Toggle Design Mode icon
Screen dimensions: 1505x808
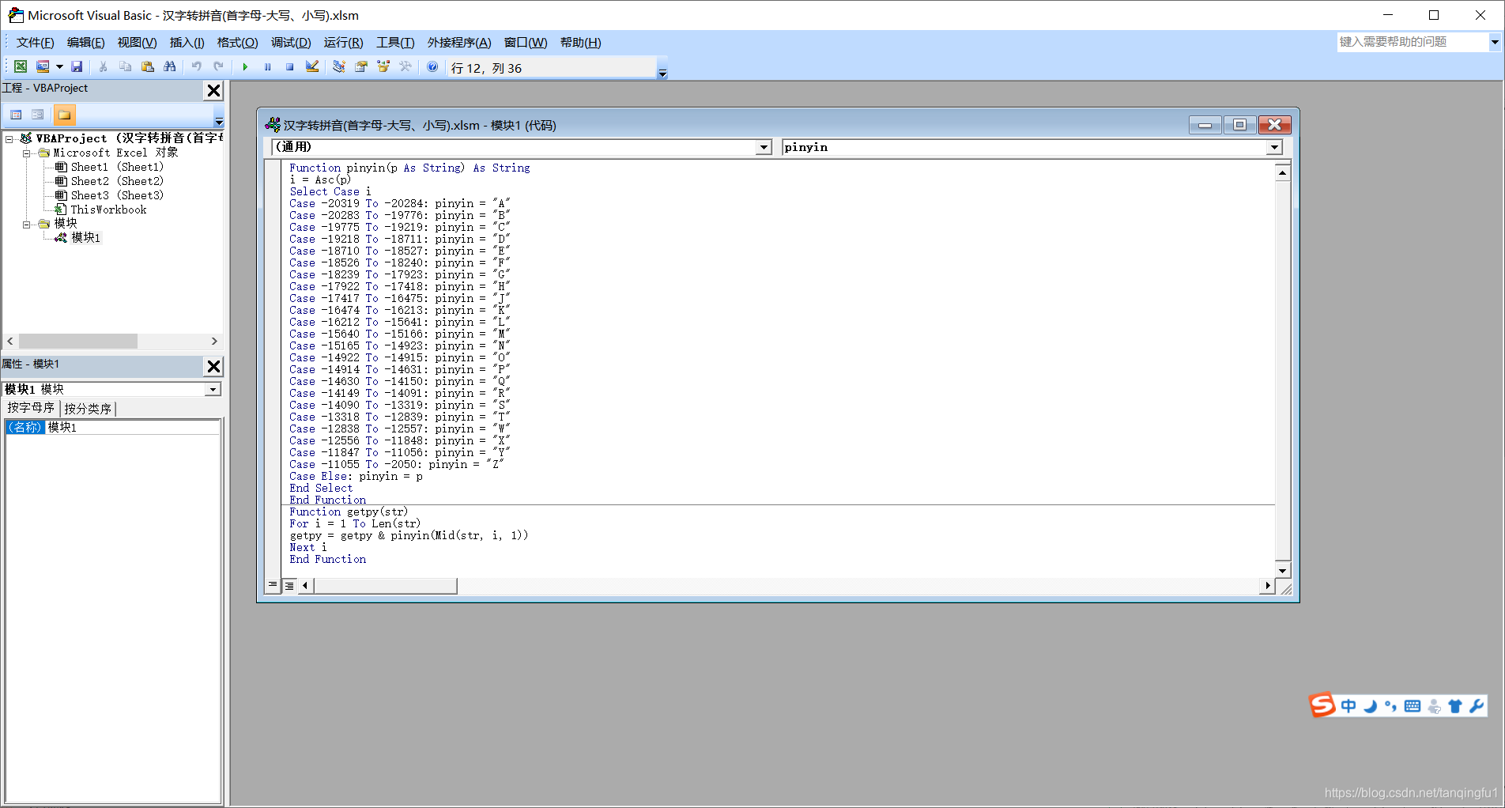pos(312,67)
